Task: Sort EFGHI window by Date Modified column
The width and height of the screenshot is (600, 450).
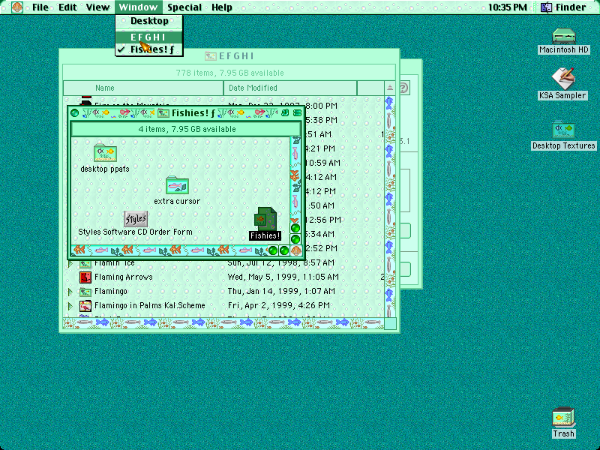Action: [x=290, y=88]
